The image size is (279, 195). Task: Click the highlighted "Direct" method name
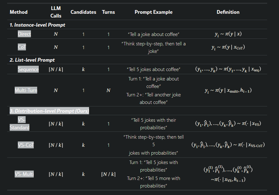(x=24, y=34)
